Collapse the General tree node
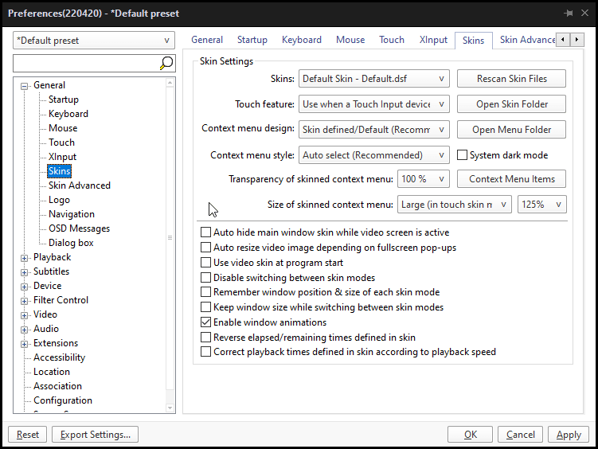 pyautogui.click(x=25, y=86)
